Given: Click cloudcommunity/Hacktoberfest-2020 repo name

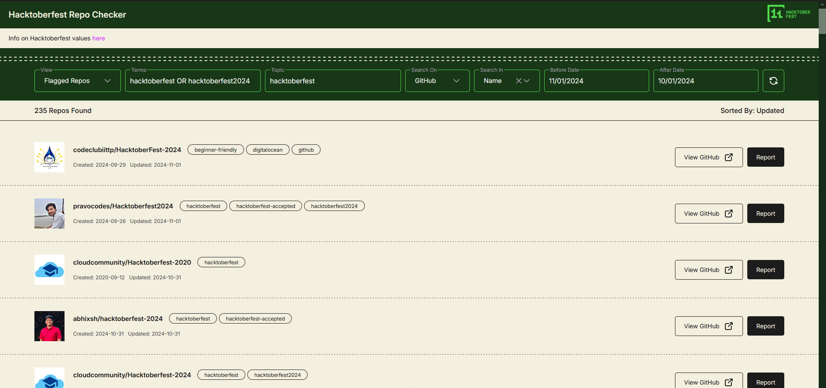Looking at the screenshot, I should (132, 263).
